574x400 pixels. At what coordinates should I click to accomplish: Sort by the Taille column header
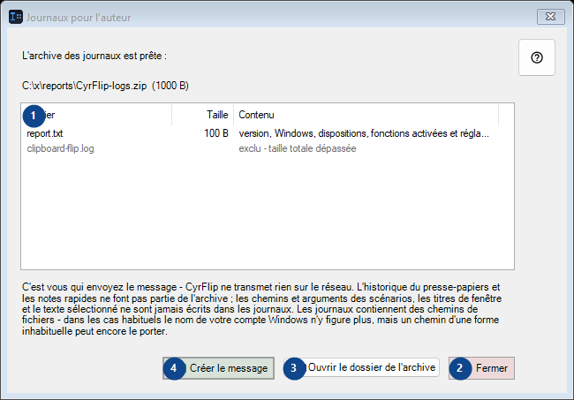[x=202, y=115]
